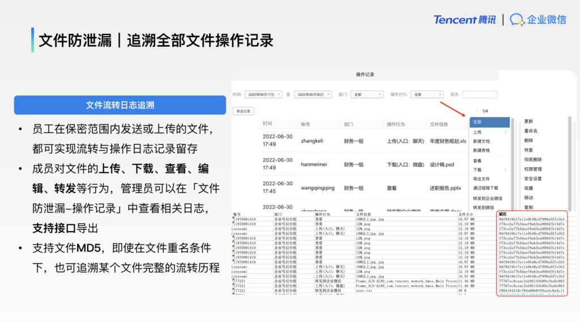Open the 部门 filter dropdown
The image size is (580, 322).
tap(367, 95)
